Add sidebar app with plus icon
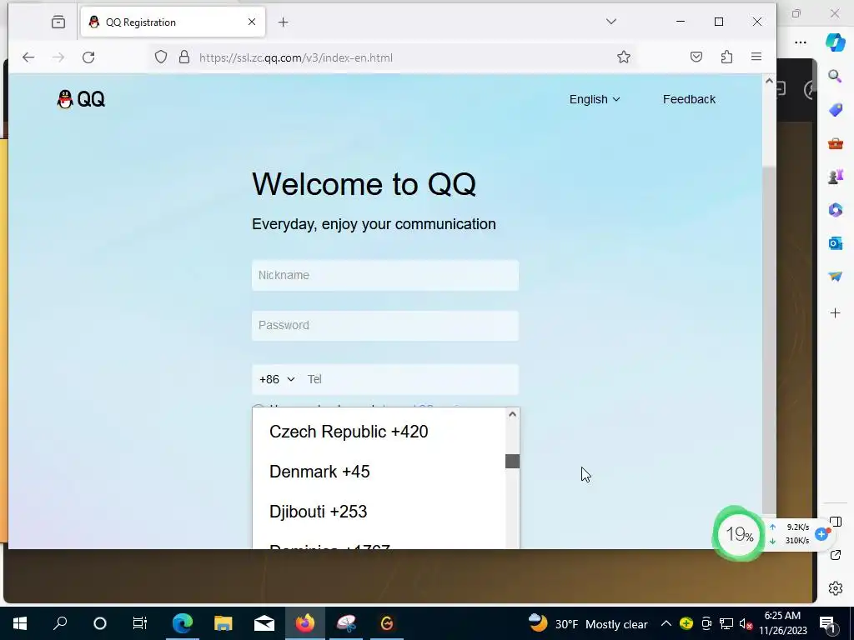The image size is (854, 640). click(835, 313)
